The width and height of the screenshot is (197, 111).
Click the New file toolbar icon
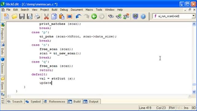point(6,16)
